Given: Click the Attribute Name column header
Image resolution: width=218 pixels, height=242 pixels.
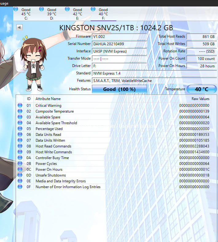Looking at the screenshot, I should pyautogui.click(x=48, y=99).
